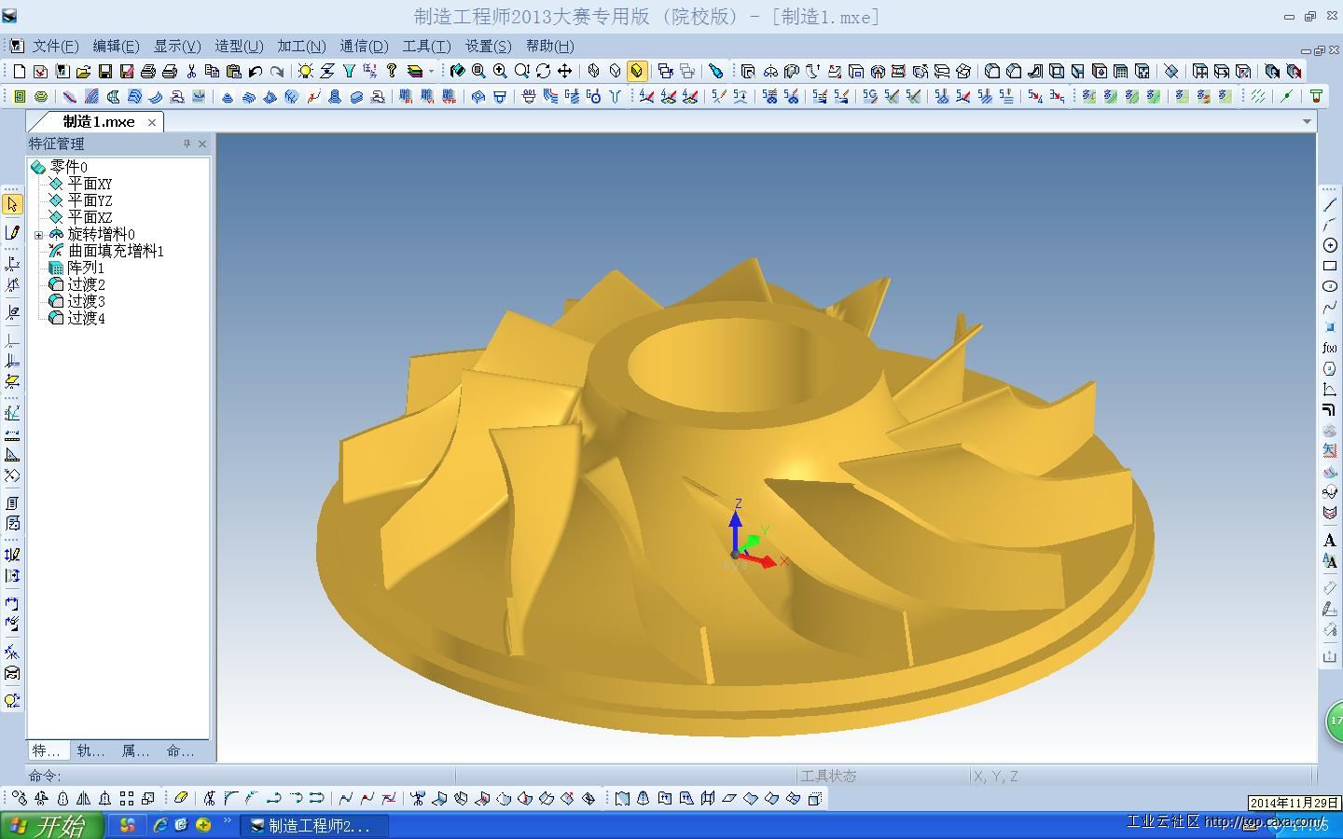
Task: Open the layers icon dropdown arrow
Action: (431, 71)
